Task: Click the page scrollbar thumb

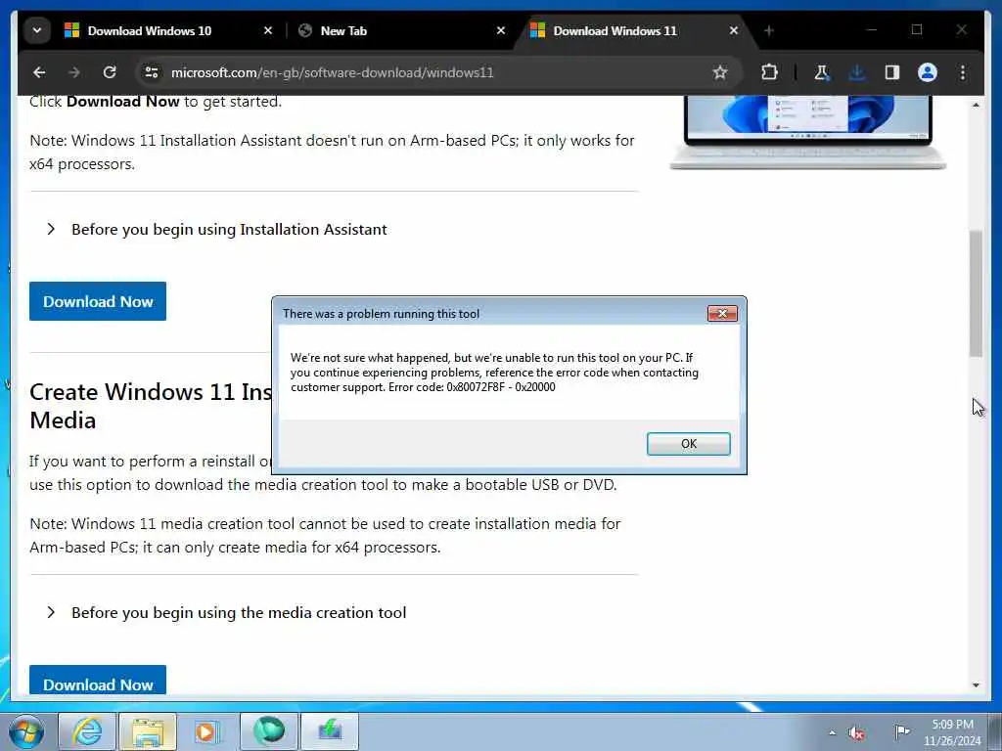Action: 976,292
